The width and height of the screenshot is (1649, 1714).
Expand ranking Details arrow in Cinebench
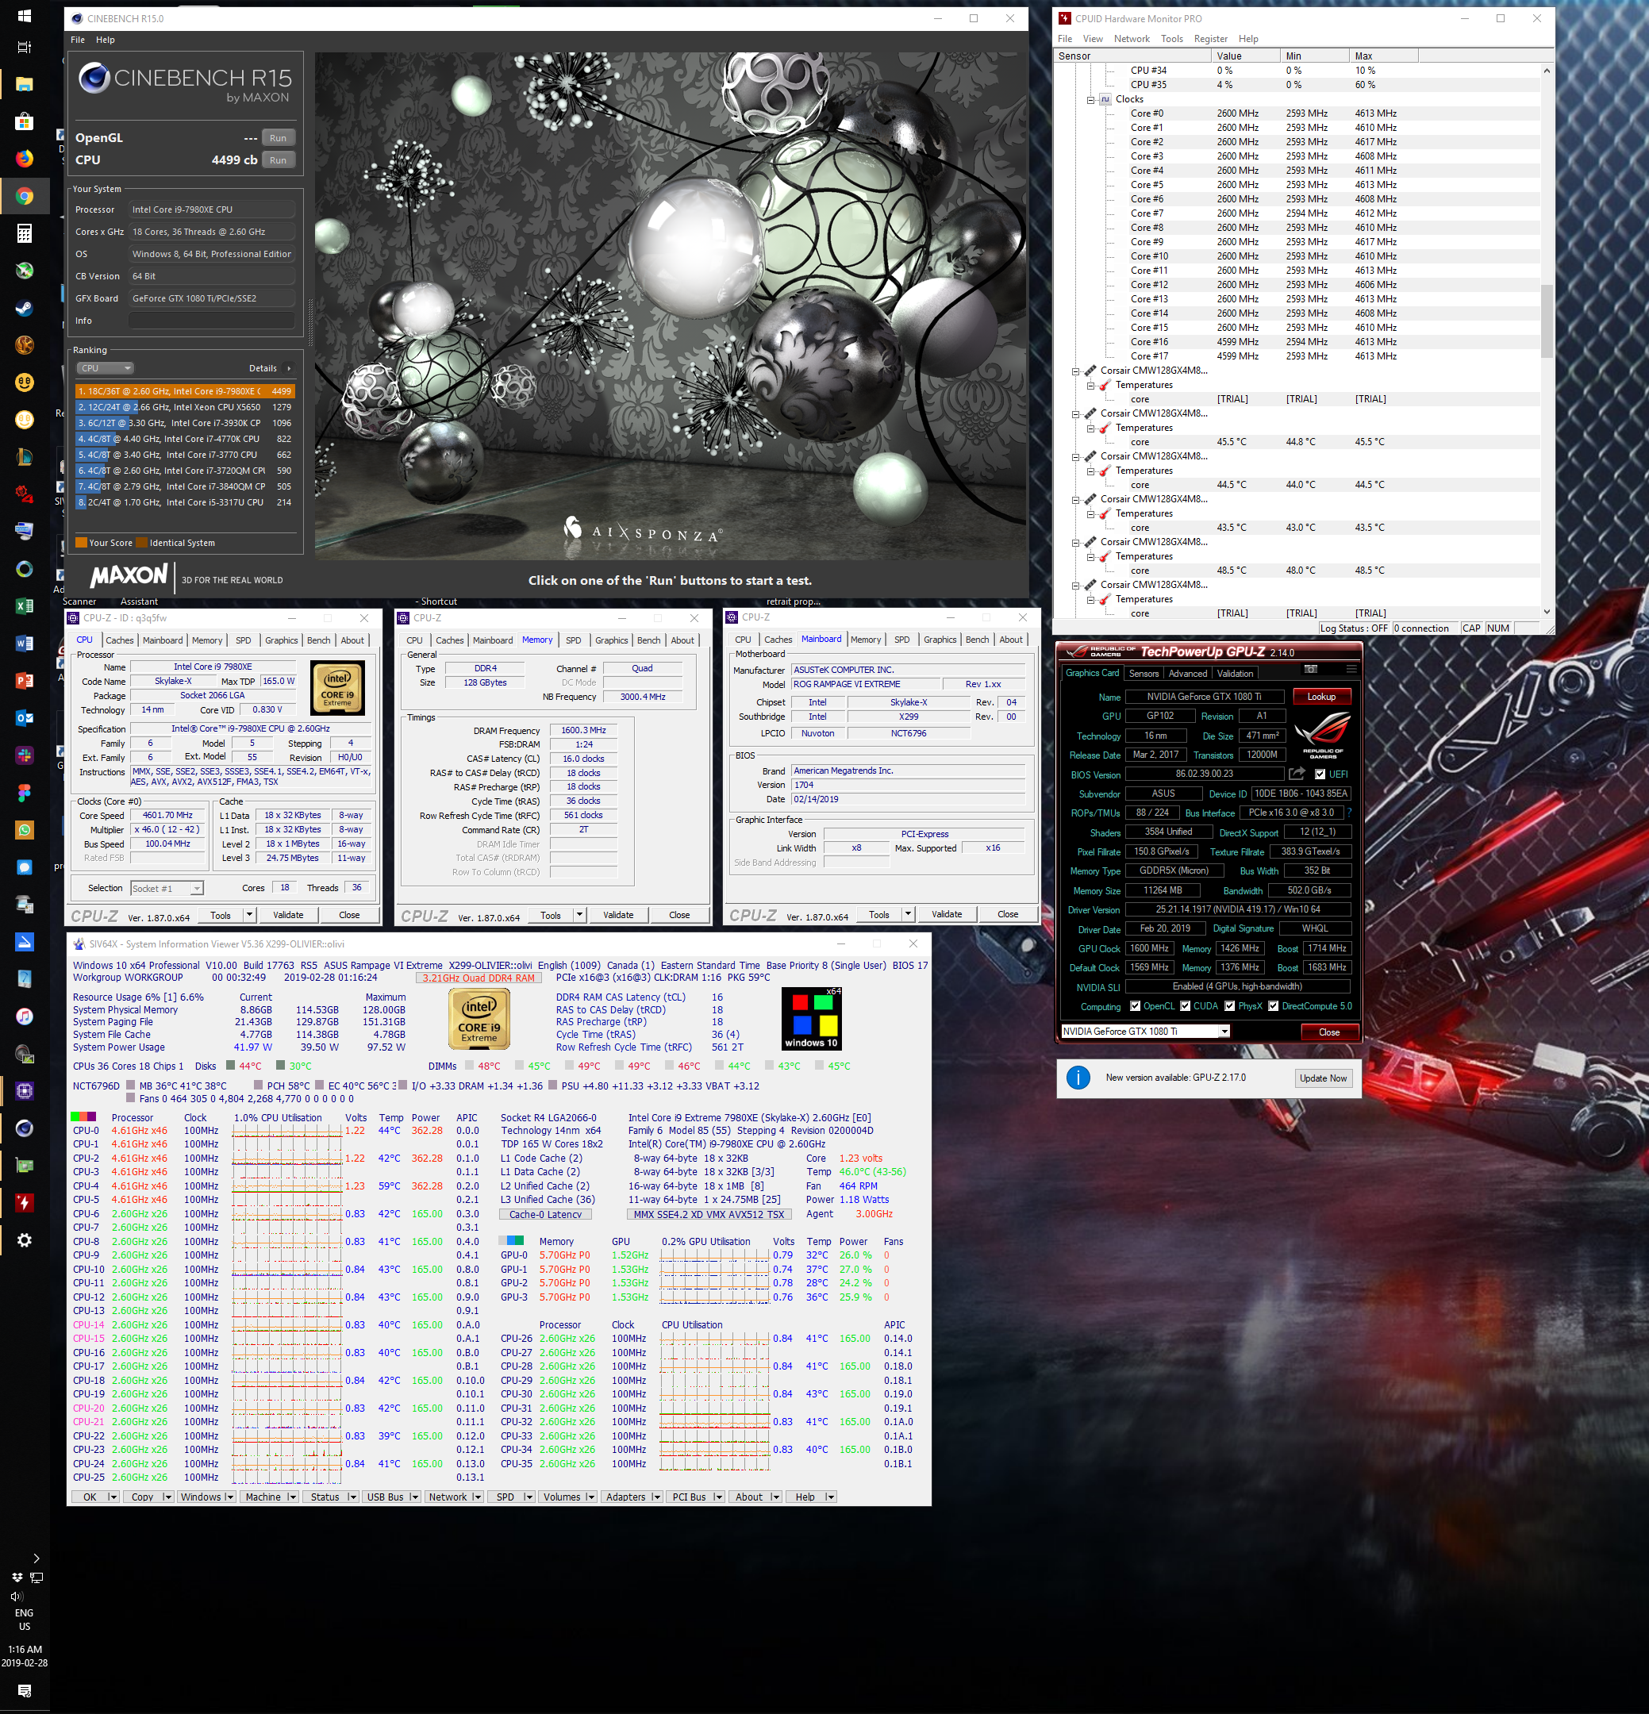click(290, 368)
